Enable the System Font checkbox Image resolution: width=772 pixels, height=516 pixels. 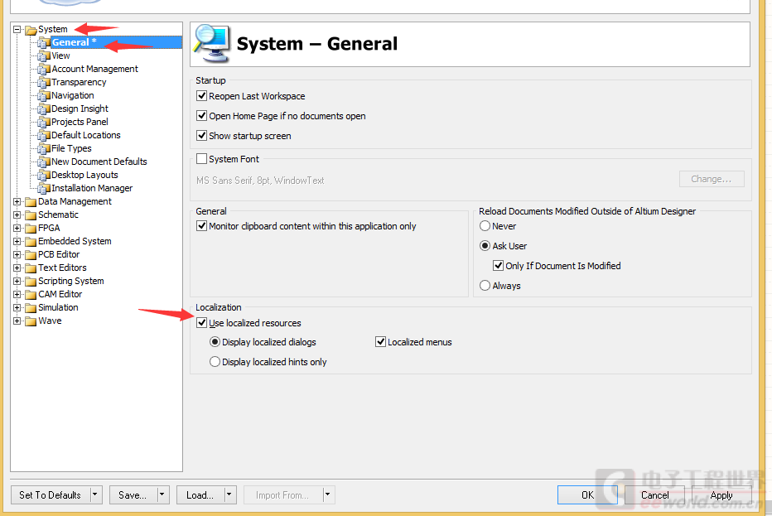pos(201,158)
